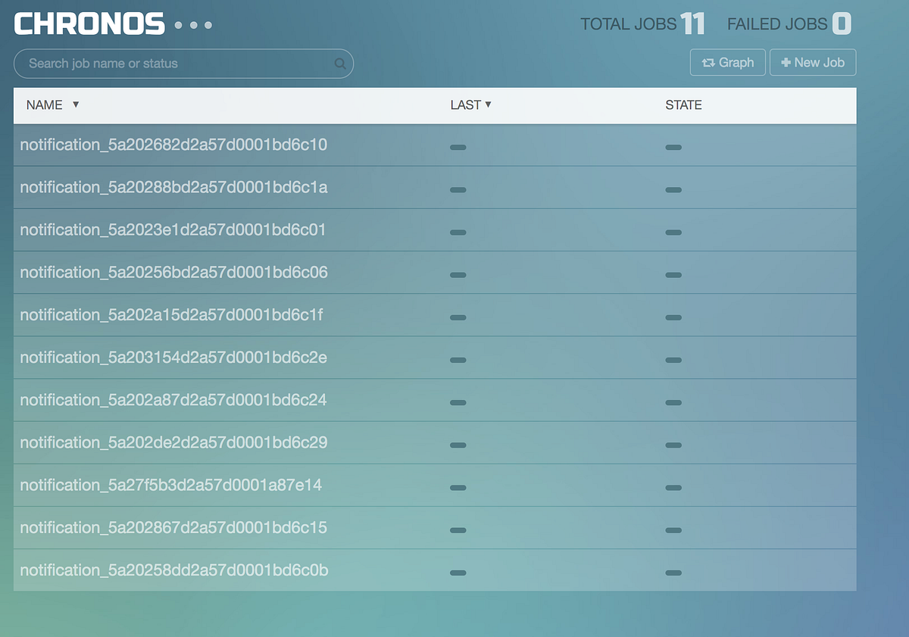Sort by the LAST column arrow
This screenshot has width=909, height=637.
pyautogui.click(x=488, y=105)
